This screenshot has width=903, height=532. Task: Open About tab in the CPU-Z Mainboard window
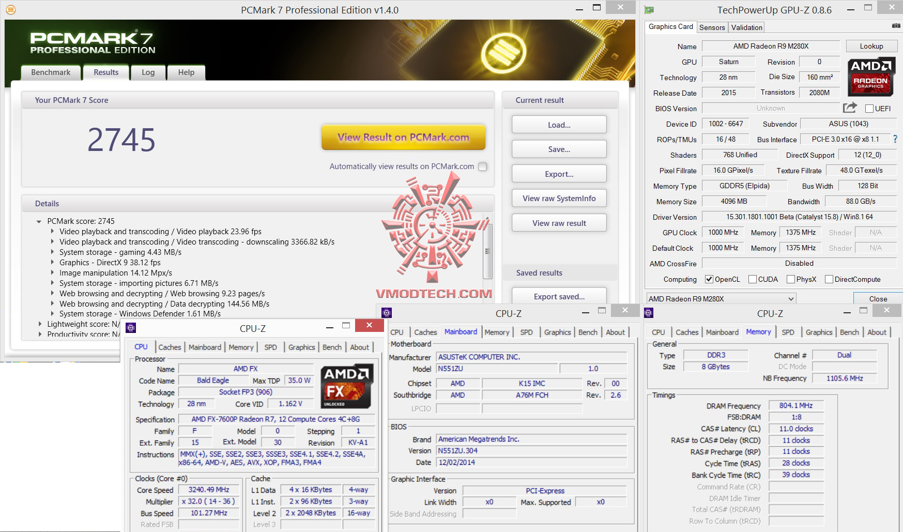pyautogui.click(x=615, y=332)
